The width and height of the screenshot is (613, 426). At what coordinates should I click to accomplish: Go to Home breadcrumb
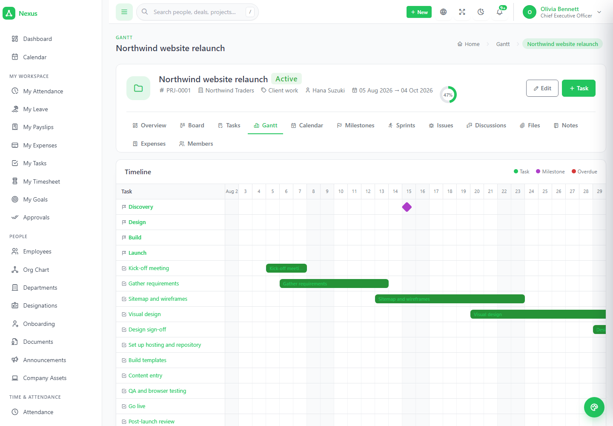(468, 44)
